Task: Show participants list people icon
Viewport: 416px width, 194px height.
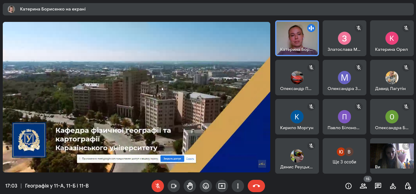Action: (x=363, y=186)
